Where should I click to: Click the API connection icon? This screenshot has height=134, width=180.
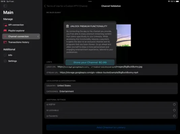tap(5, 25)
